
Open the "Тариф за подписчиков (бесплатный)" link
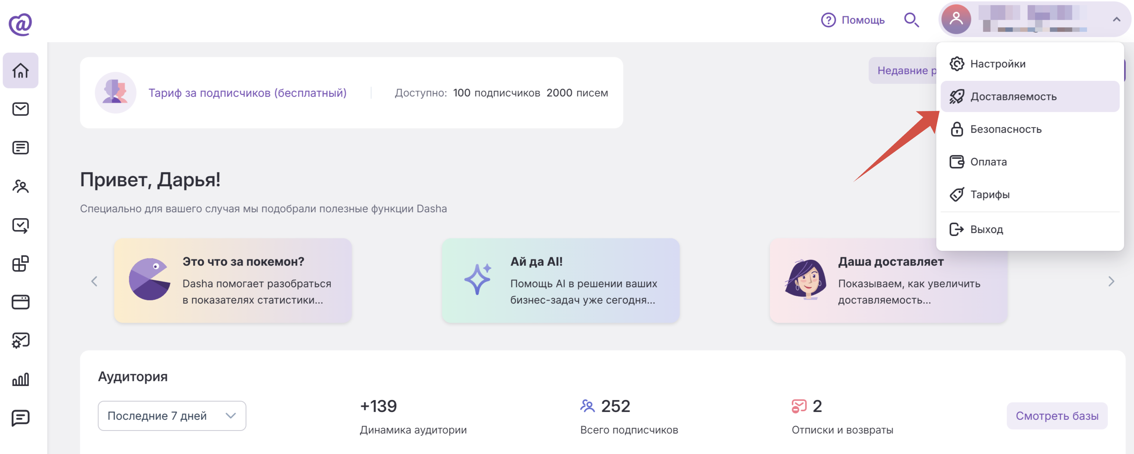point(247,93)
